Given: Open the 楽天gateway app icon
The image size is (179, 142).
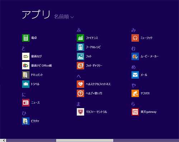Looking at the screenshot, I should [135, 112].
